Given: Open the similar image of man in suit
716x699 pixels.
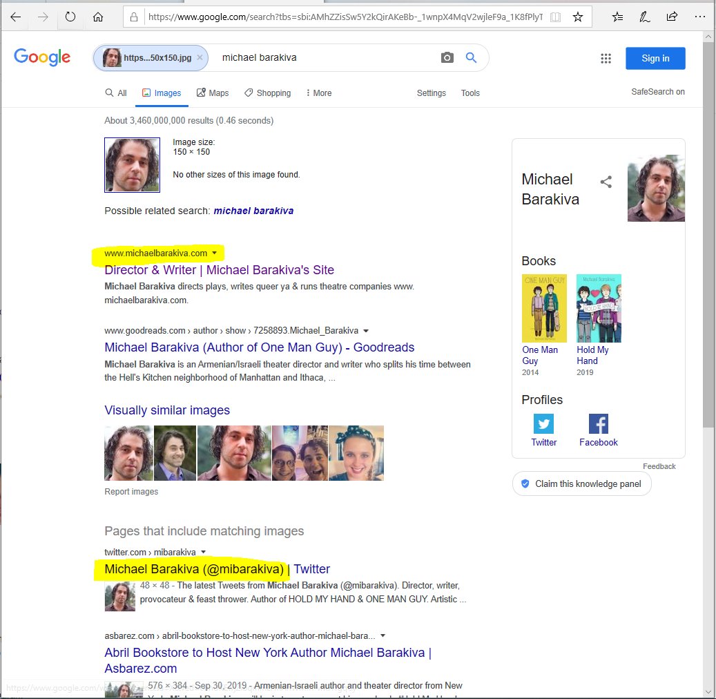Looking at the screenshot, I should (x=175, y=453).
